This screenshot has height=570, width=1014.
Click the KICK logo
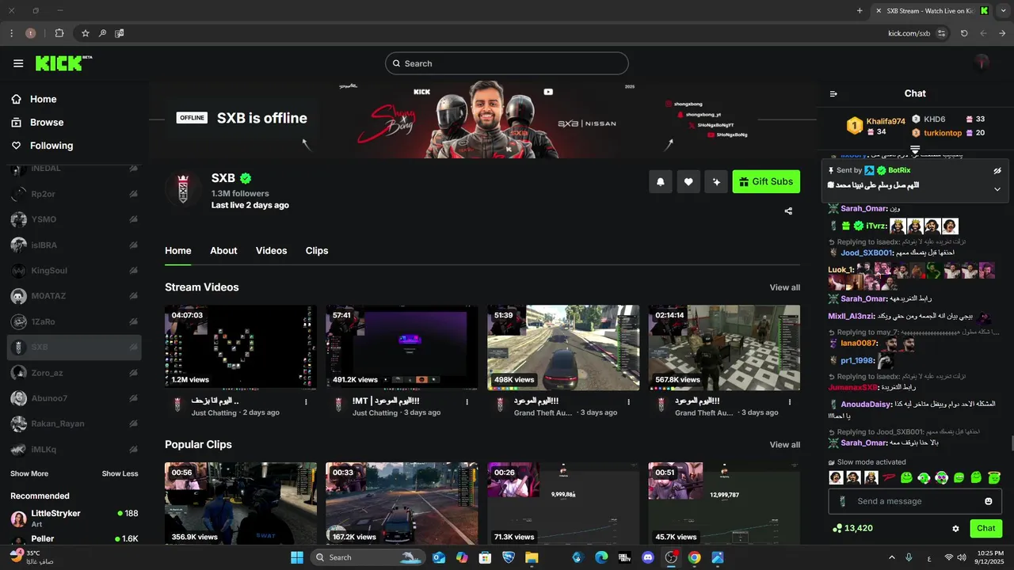click(x=63, y=63)
